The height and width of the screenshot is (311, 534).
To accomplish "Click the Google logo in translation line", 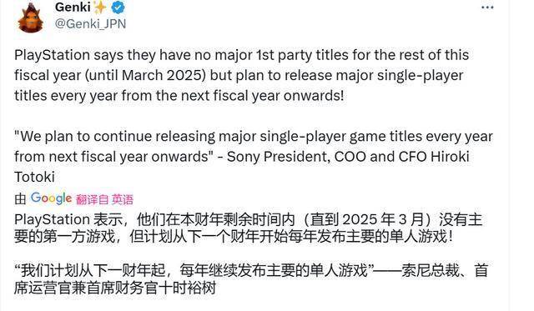I will (x=51, y=198).
